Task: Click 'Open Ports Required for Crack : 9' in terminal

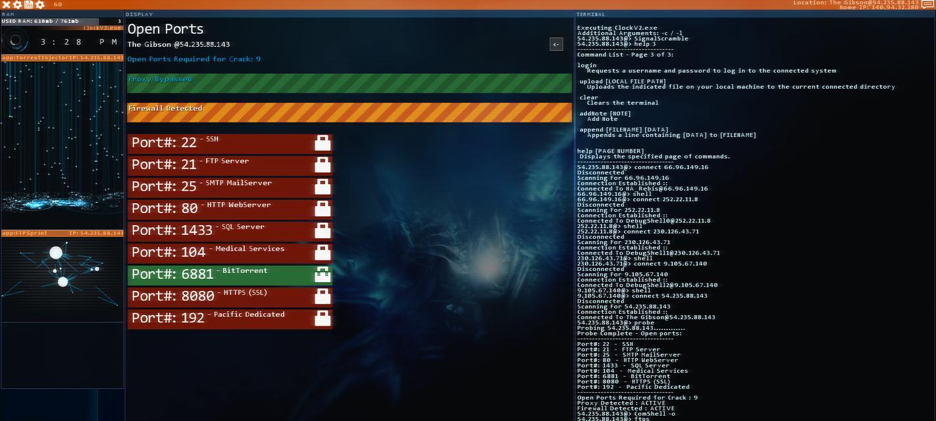Action: (x=637, y=397)
